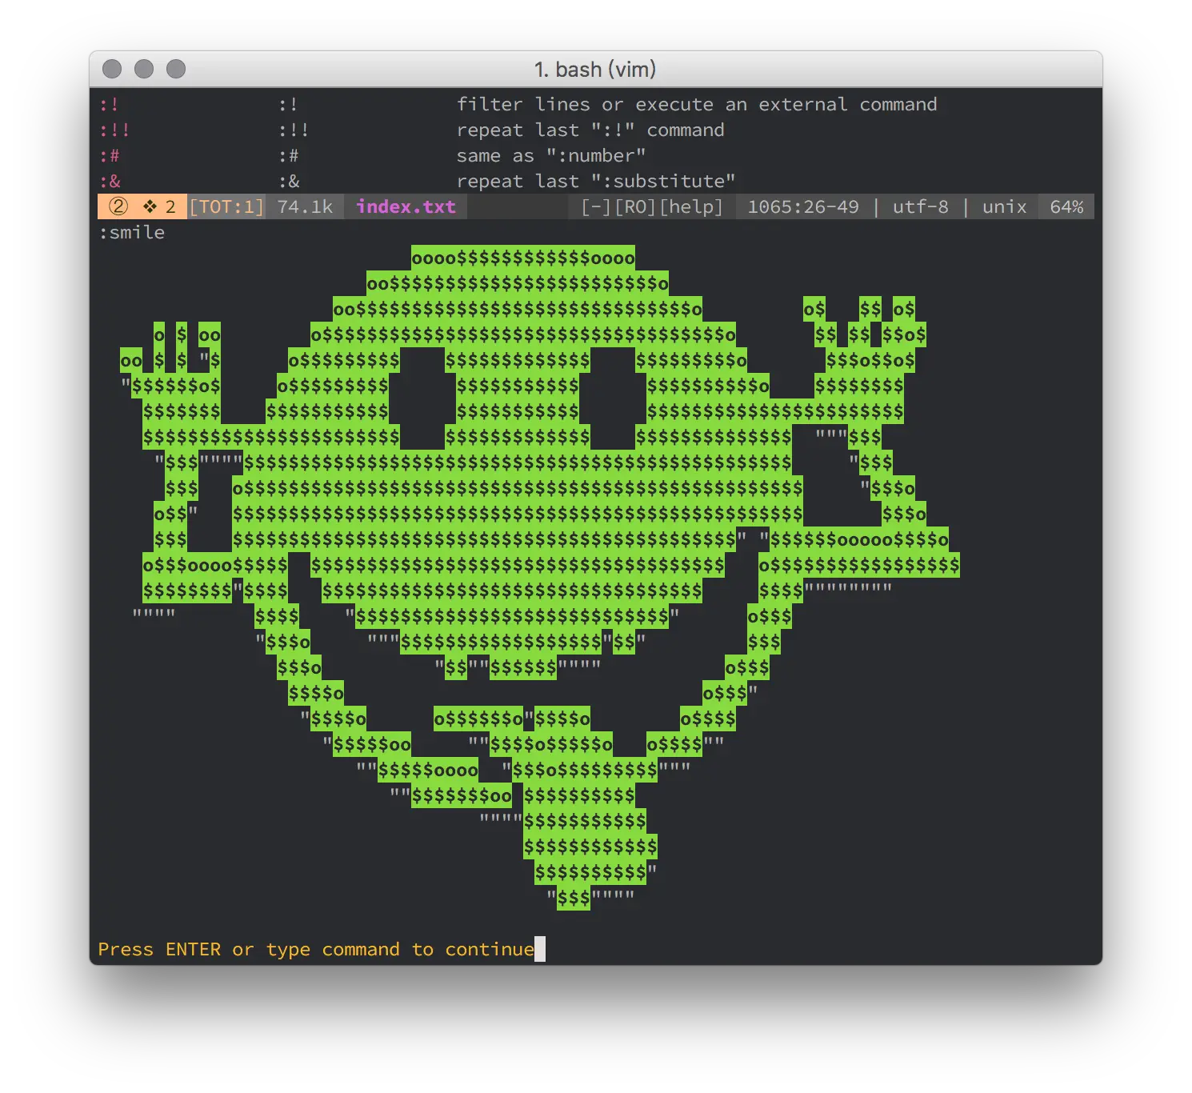
Task: Click the window title '1. bash (vim)'
Action: tap(595, 70)
